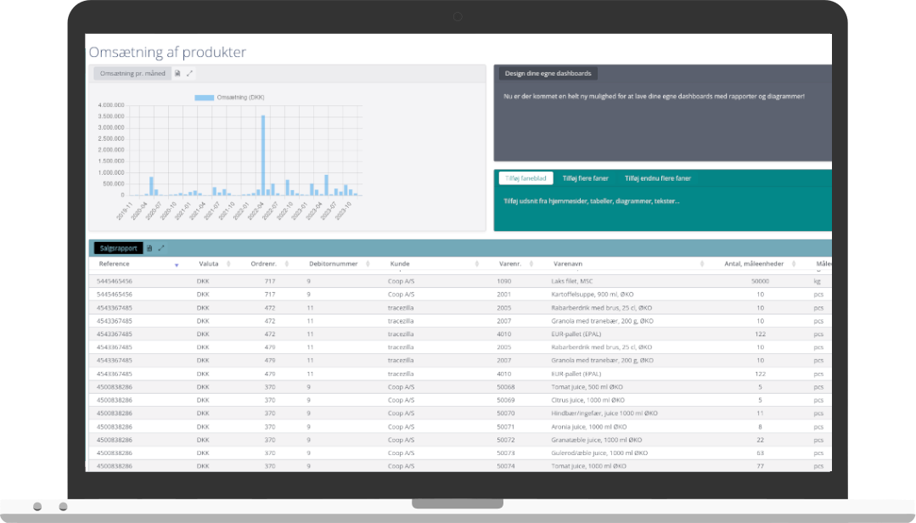Click the sort arrow in Reference column header
Viewport: 916px width, 523px height.
tap(177, 265)
